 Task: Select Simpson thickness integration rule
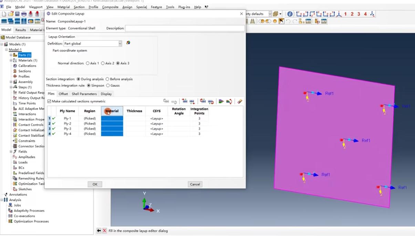pos(89,86)
